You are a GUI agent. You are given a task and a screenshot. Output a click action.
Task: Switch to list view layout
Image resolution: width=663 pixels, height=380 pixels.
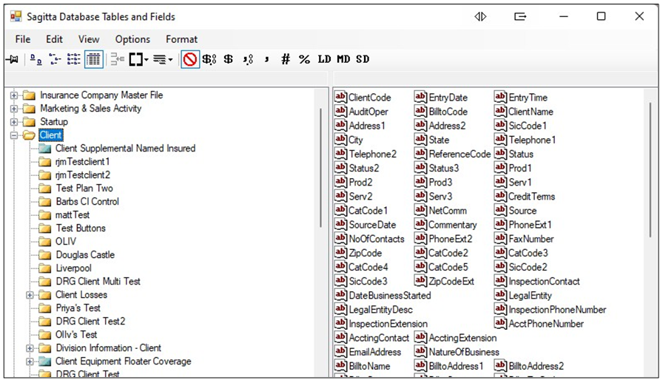coord(73,60)
